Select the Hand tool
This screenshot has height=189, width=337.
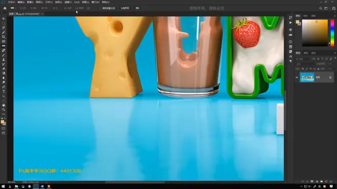click(x=4, y=105)
